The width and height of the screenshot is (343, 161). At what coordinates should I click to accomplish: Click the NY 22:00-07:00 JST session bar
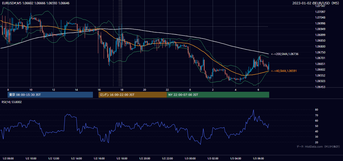click(218, 95)
